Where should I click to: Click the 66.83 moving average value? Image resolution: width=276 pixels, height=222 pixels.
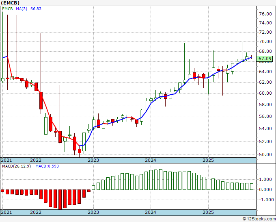point(36,9)
